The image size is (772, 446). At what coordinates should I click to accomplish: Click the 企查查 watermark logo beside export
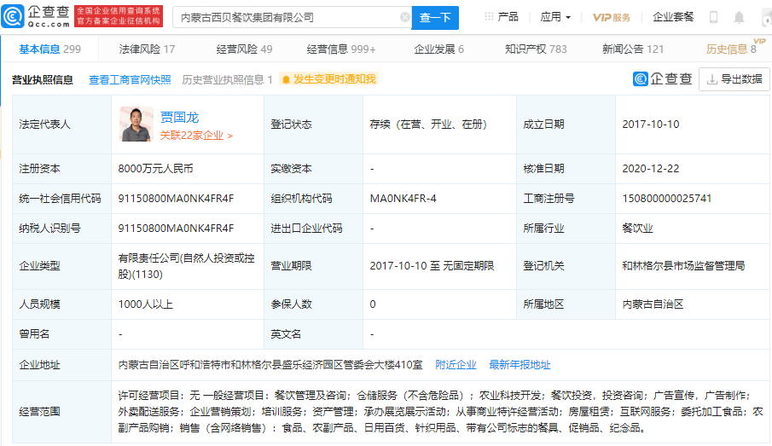[x=662, y=78]
